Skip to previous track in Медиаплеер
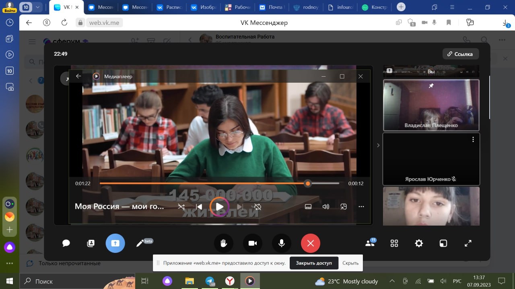Viewport: 515px width, 289px height. 199,207
